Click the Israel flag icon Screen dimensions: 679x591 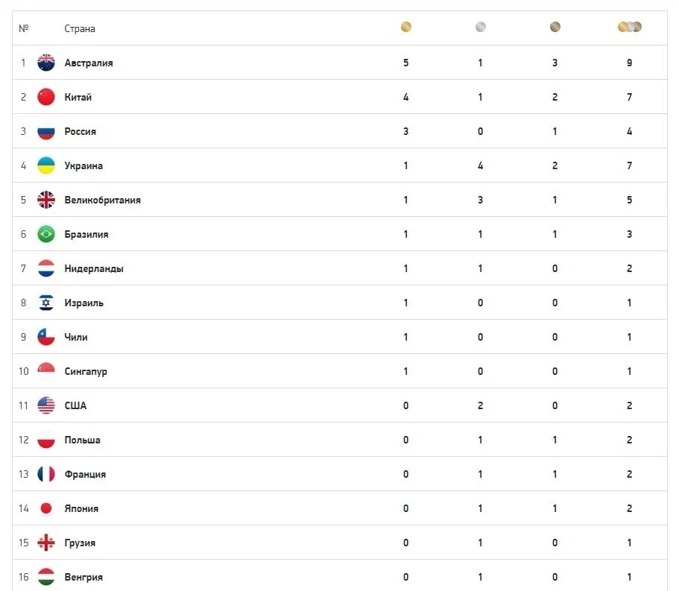(46, 303)
